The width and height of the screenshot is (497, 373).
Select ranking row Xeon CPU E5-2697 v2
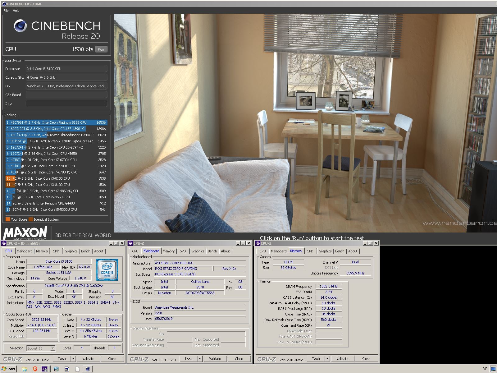(x=56, y=147)
